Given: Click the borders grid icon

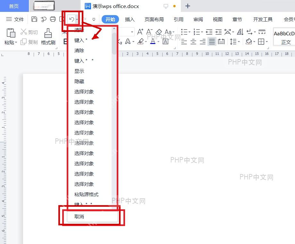Looking at the screenshot, I should pyautogui.click(x=261, y=41).
